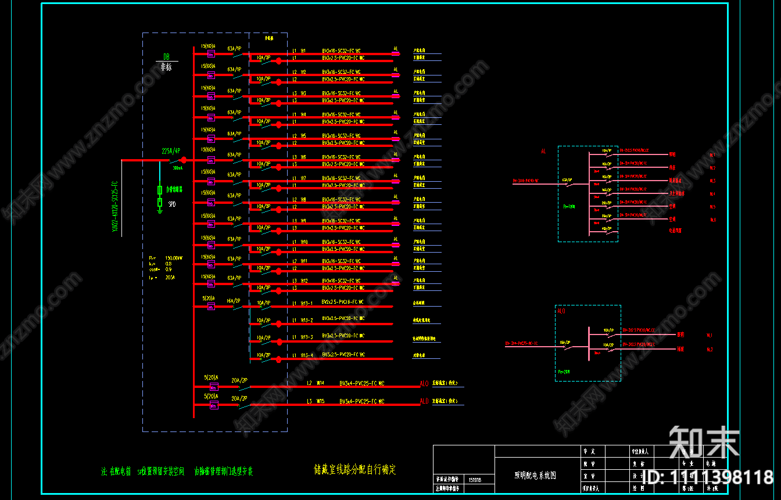Select circuit label W1
This screenshot has height=500, width=781.
pos(303,51)
